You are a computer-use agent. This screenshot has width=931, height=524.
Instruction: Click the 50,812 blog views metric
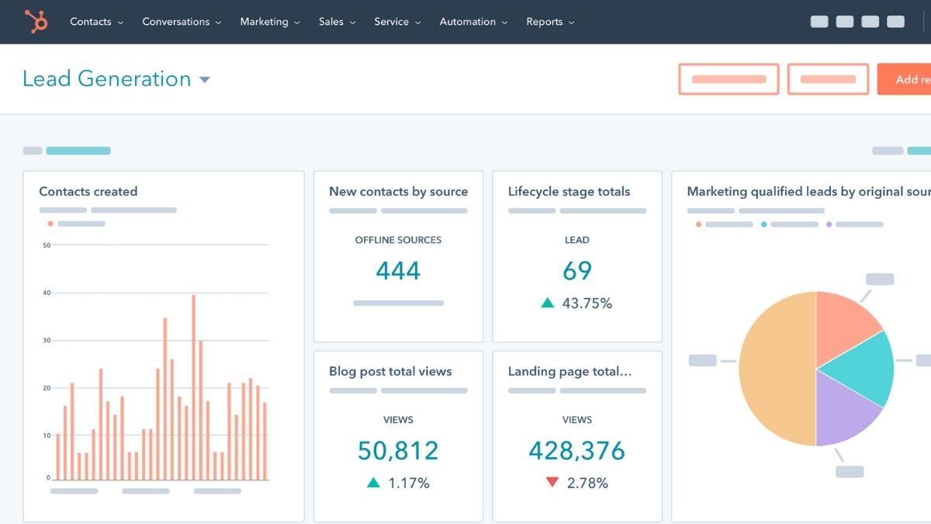tap(398, 451)
